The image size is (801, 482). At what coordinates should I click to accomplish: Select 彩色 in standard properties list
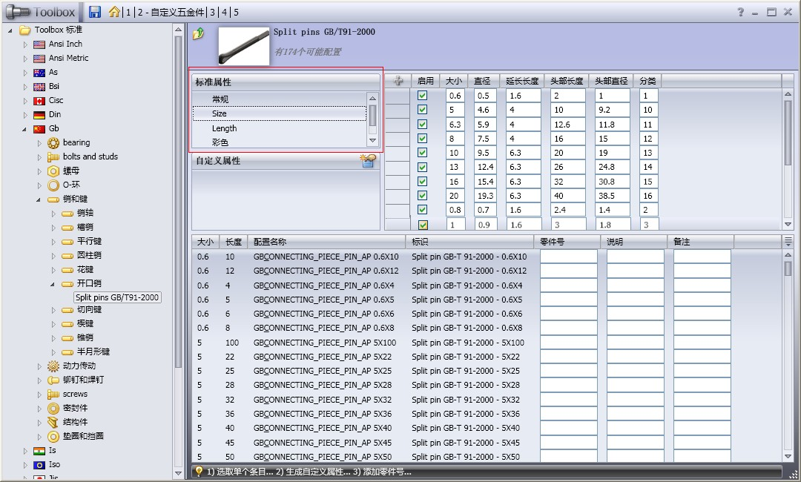pos(220,142)
